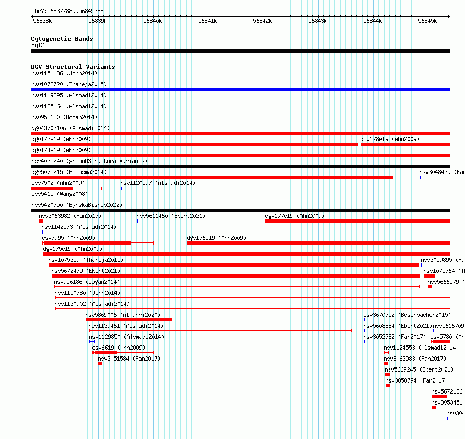Click nsv5869006 (Almarri2020) label
465x439 pixels.
pyautogui.click(x=123, y=315)
